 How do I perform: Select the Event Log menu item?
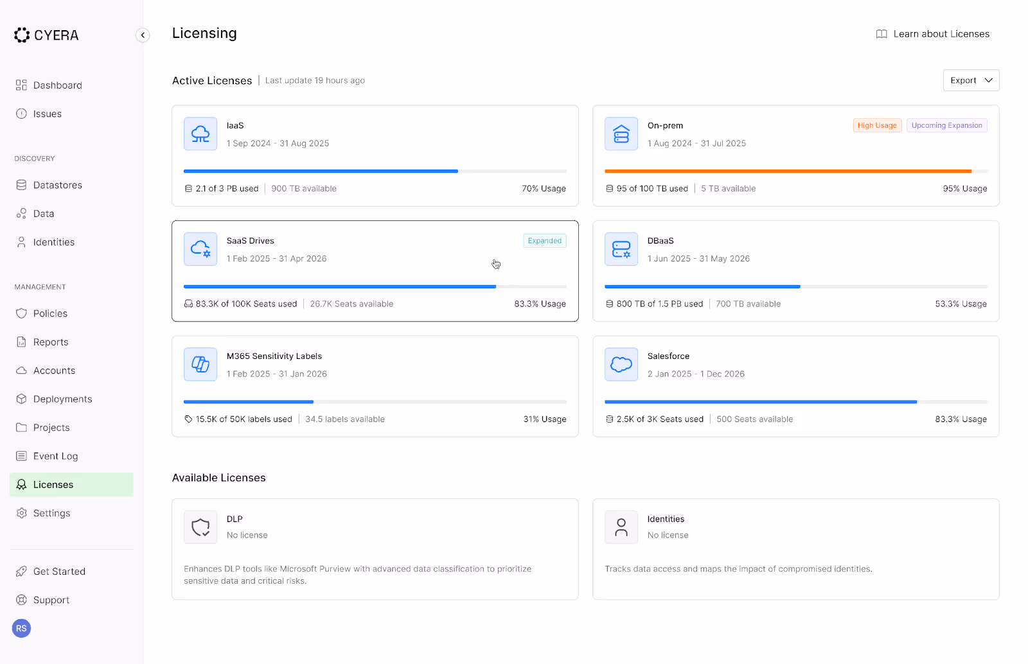click(x=71, y=456)
